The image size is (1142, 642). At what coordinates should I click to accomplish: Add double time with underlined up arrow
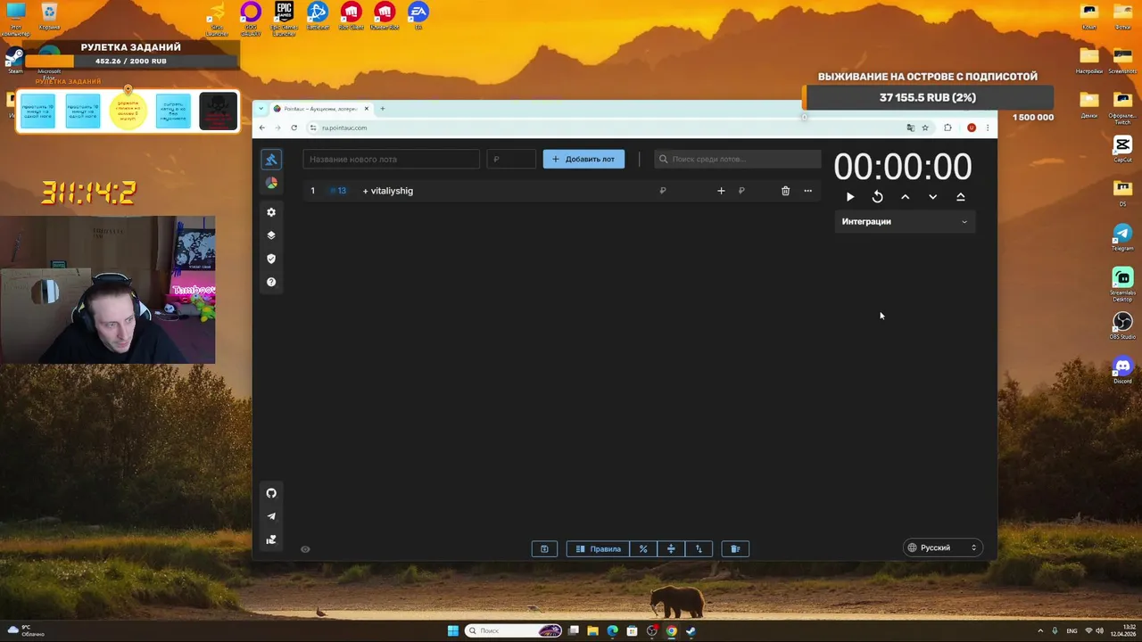(x=961, y=197)
